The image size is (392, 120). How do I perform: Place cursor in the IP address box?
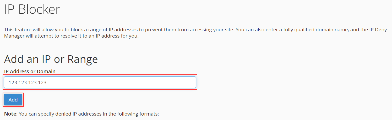pos(100,82)
